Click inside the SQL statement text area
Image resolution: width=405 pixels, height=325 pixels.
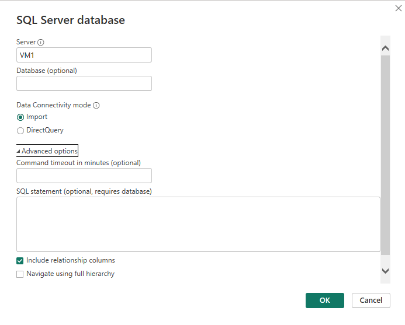click(198, 225)
